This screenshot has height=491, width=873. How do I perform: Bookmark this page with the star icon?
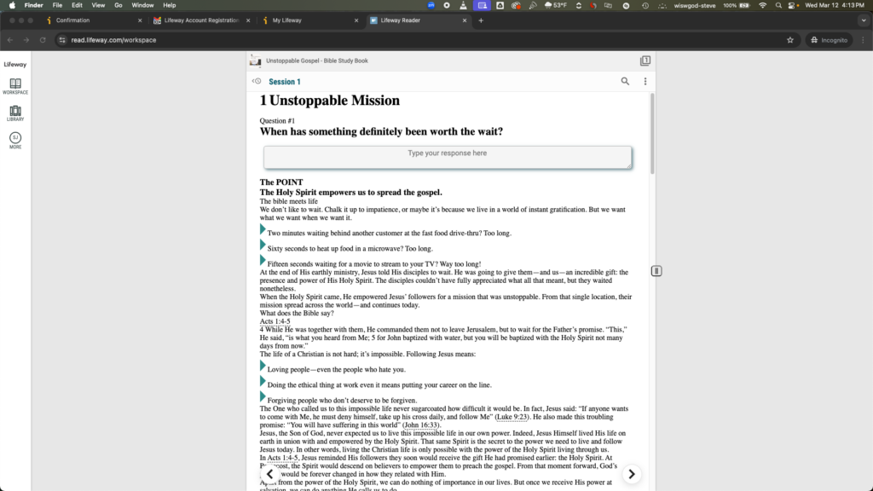(x=790, y=40)
